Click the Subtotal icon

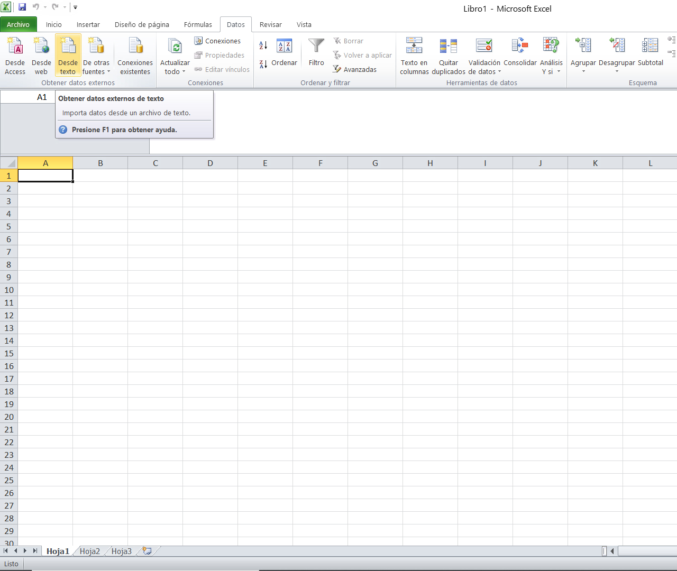[x=650, y=47]
